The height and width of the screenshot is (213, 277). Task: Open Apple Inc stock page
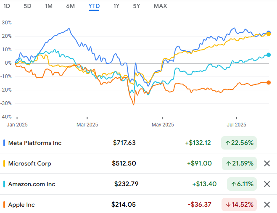coord(21,205)
